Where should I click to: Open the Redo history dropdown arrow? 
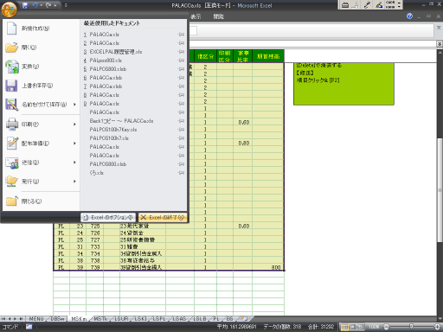click(x=55, y=5)
